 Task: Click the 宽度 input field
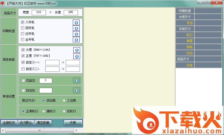click(x=39, y=12)
